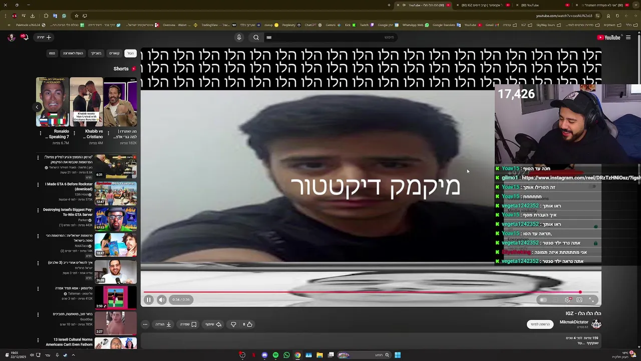The height and width of the screenshot is (361, 641).
Task: Focus the YouTube search input field
Action: coord(331,37)
